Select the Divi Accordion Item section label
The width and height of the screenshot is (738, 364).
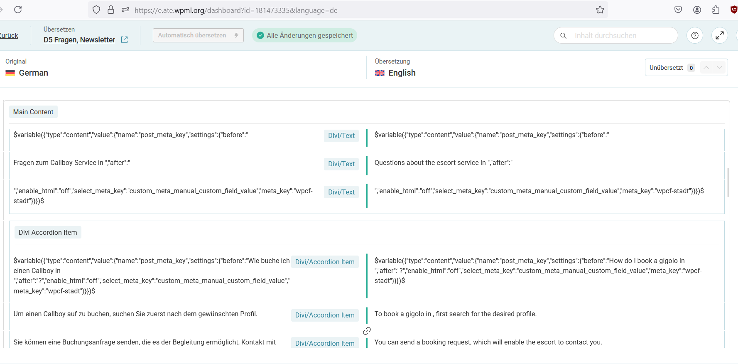click(x=48, y=232)
